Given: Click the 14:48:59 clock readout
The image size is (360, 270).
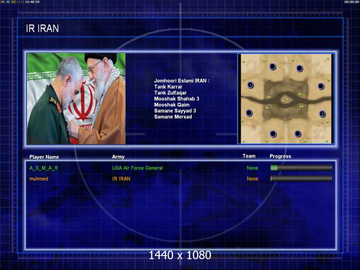Looking at the screenshot, I should pos(32,2).
